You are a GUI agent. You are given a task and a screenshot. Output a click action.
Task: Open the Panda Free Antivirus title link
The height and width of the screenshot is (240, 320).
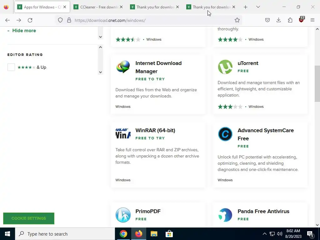click(x=263, y=211)
